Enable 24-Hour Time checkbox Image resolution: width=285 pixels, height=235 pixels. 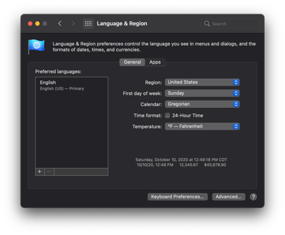(167, 115)
